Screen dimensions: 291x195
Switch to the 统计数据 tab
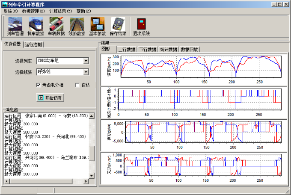tap(168, 50)
